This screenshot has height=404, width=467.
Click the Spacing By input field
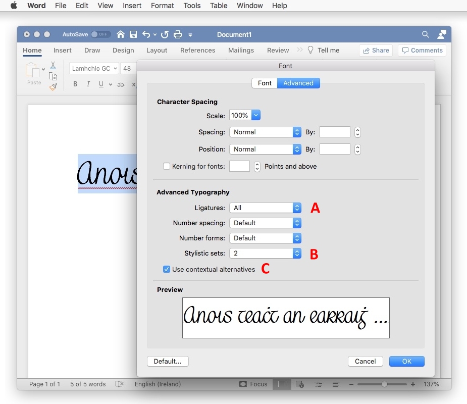click(x=335, y=132)
